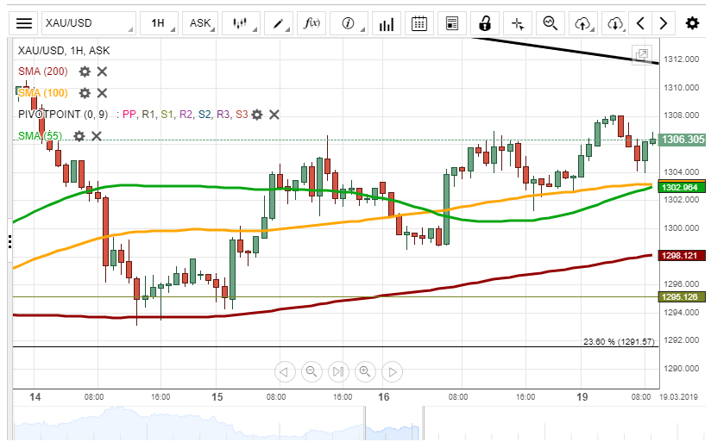Click the date marker 19 on time axis

[582, 397]
